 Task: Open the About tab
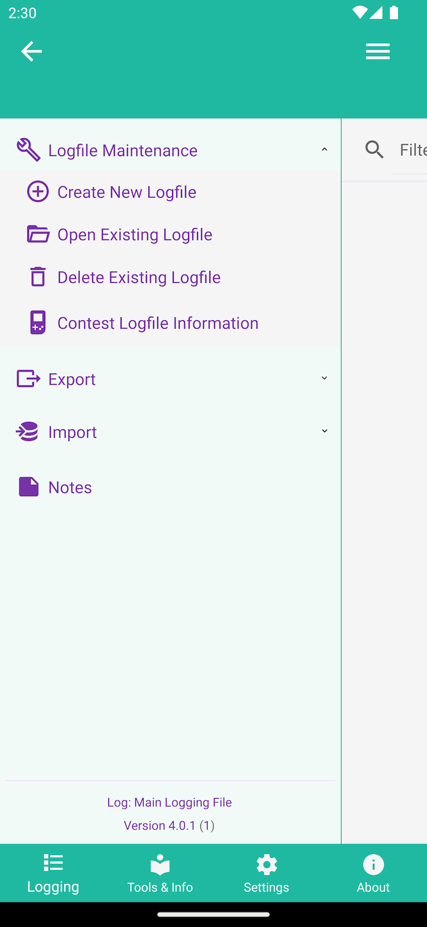[373, 873]
